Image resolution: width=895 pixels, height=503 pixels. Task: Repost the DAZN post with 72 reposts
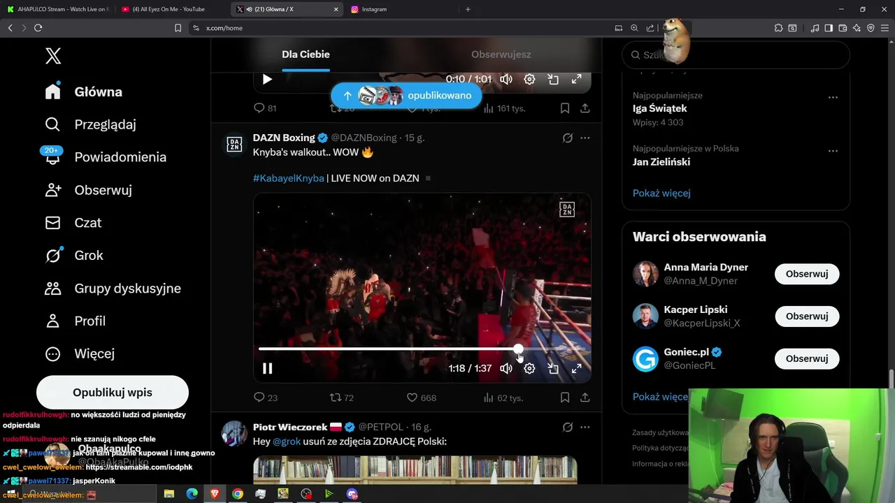(x=342, y=398)
